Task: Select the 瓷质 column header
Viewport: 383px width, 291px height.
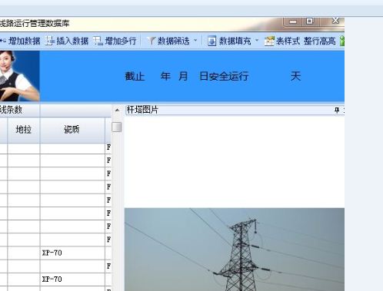Action: pyautogui.click(x=72, y=130)
